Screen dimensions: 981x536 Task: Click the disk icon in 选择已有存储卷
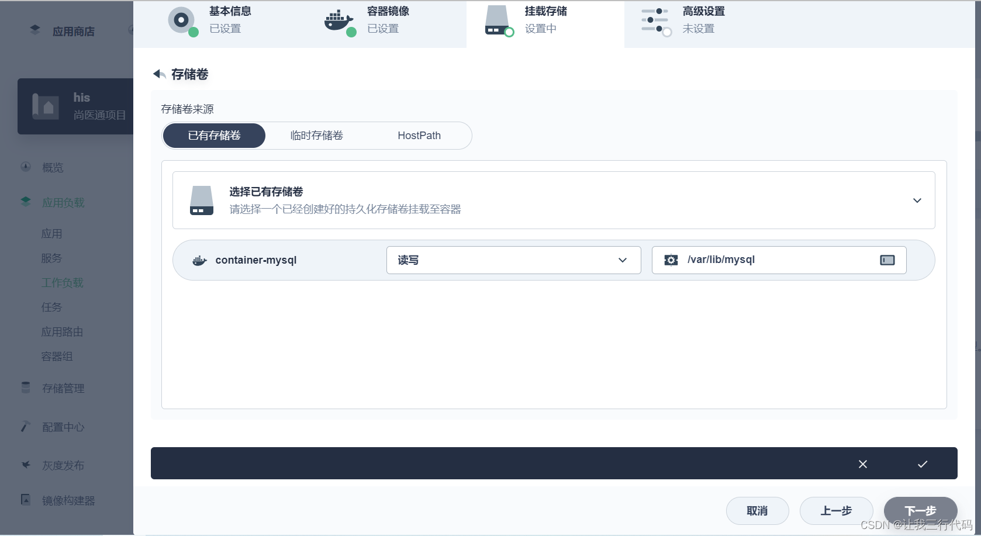pos(202,200)
